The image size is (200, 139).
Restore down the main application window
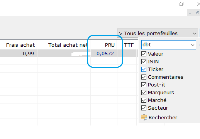click(x=181, y=4)
